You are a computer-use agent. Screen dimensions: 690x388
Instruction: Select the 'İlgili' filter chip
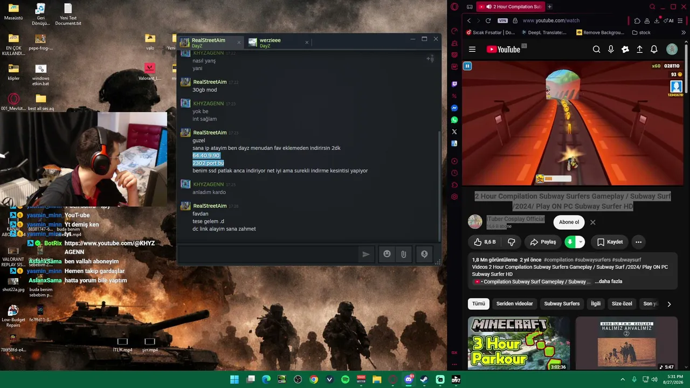[596, 304]
